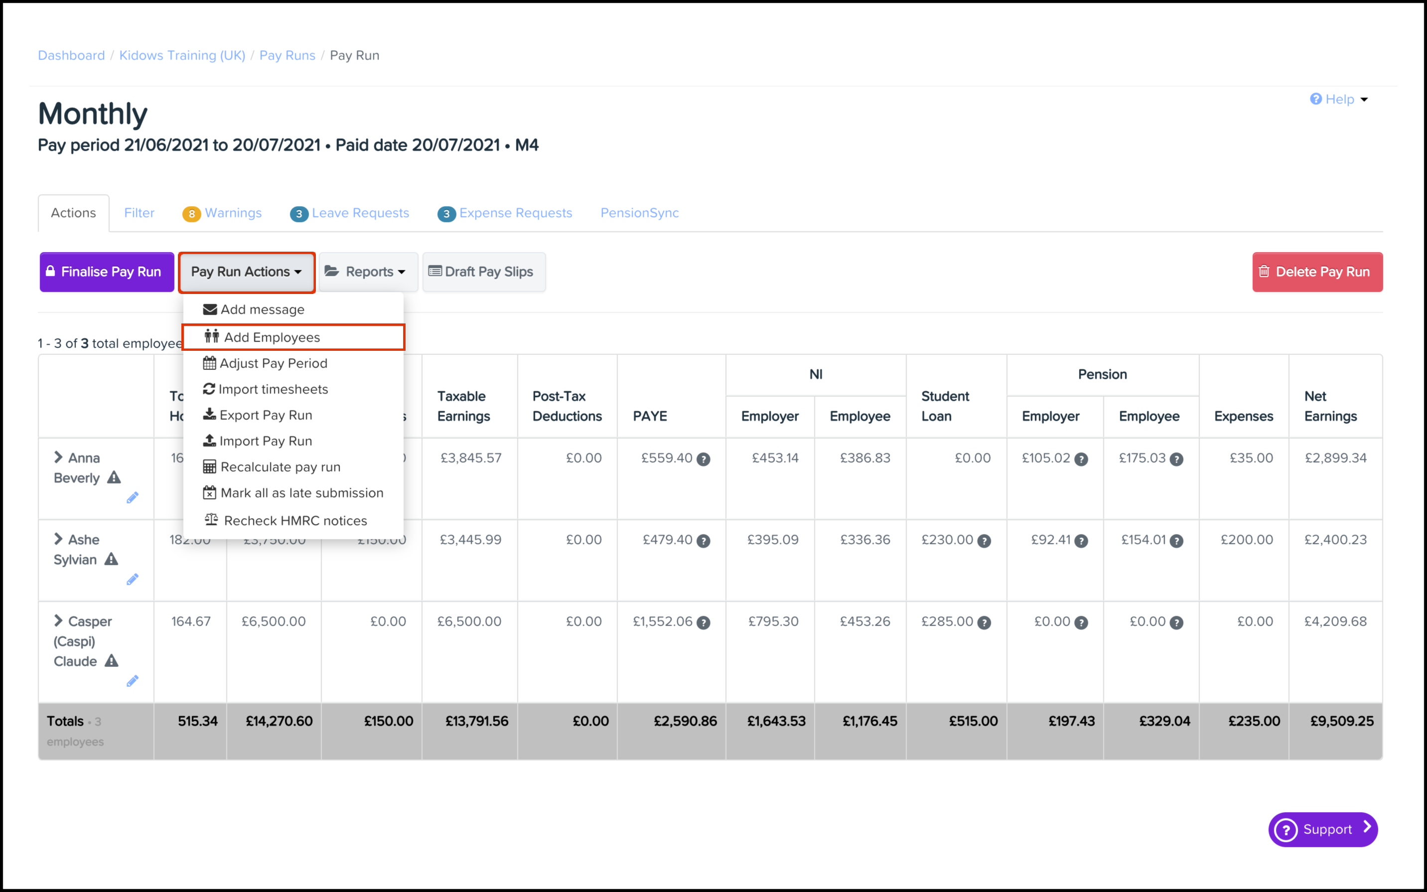Open the Help dropdown menu
Screen dimensions: 1427x892
click(x=1338, y=99)
